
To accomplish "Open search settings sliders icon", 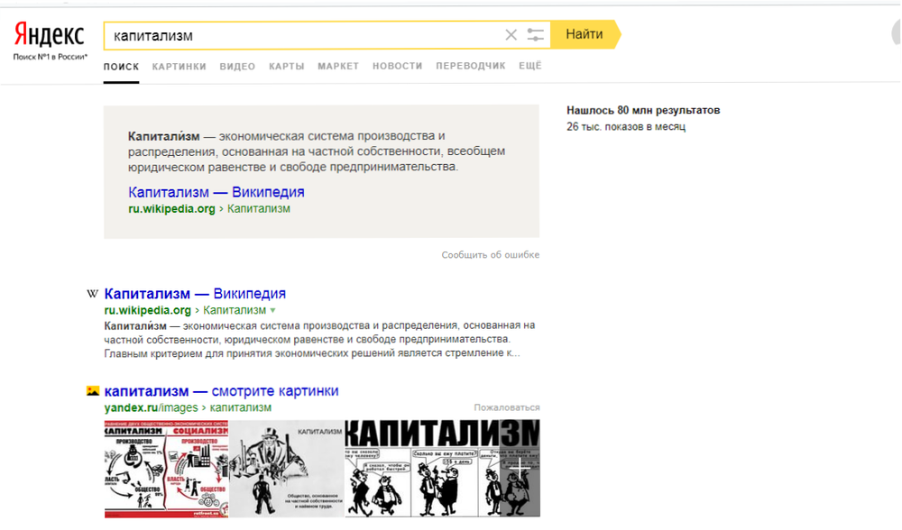I will (536, 35).
